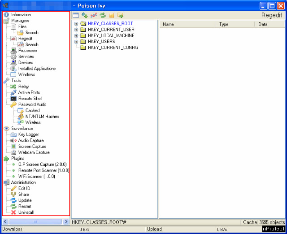Click the blue Information icon in sidebar
Viewport: 287px width, 234px height.
pyautogui.click(x=6, y=15)
